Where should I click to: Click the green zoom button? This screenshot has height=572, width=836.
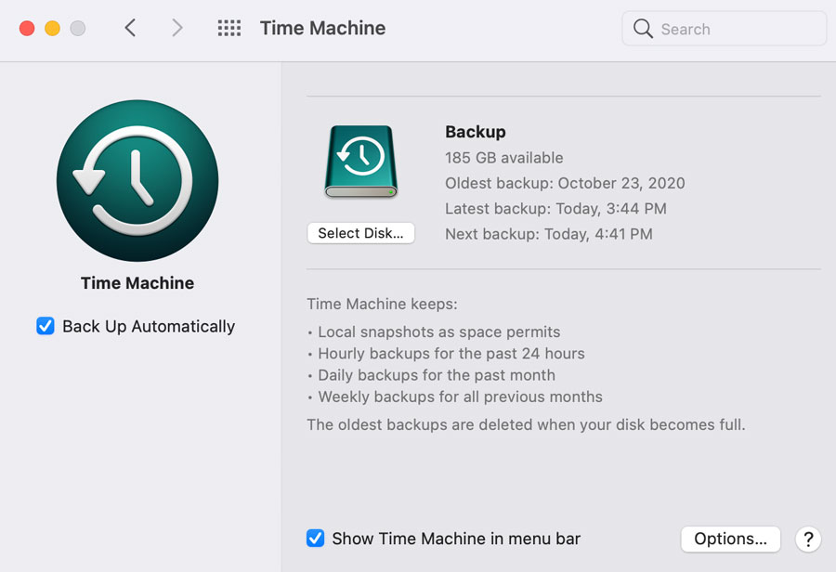point(79,28)
